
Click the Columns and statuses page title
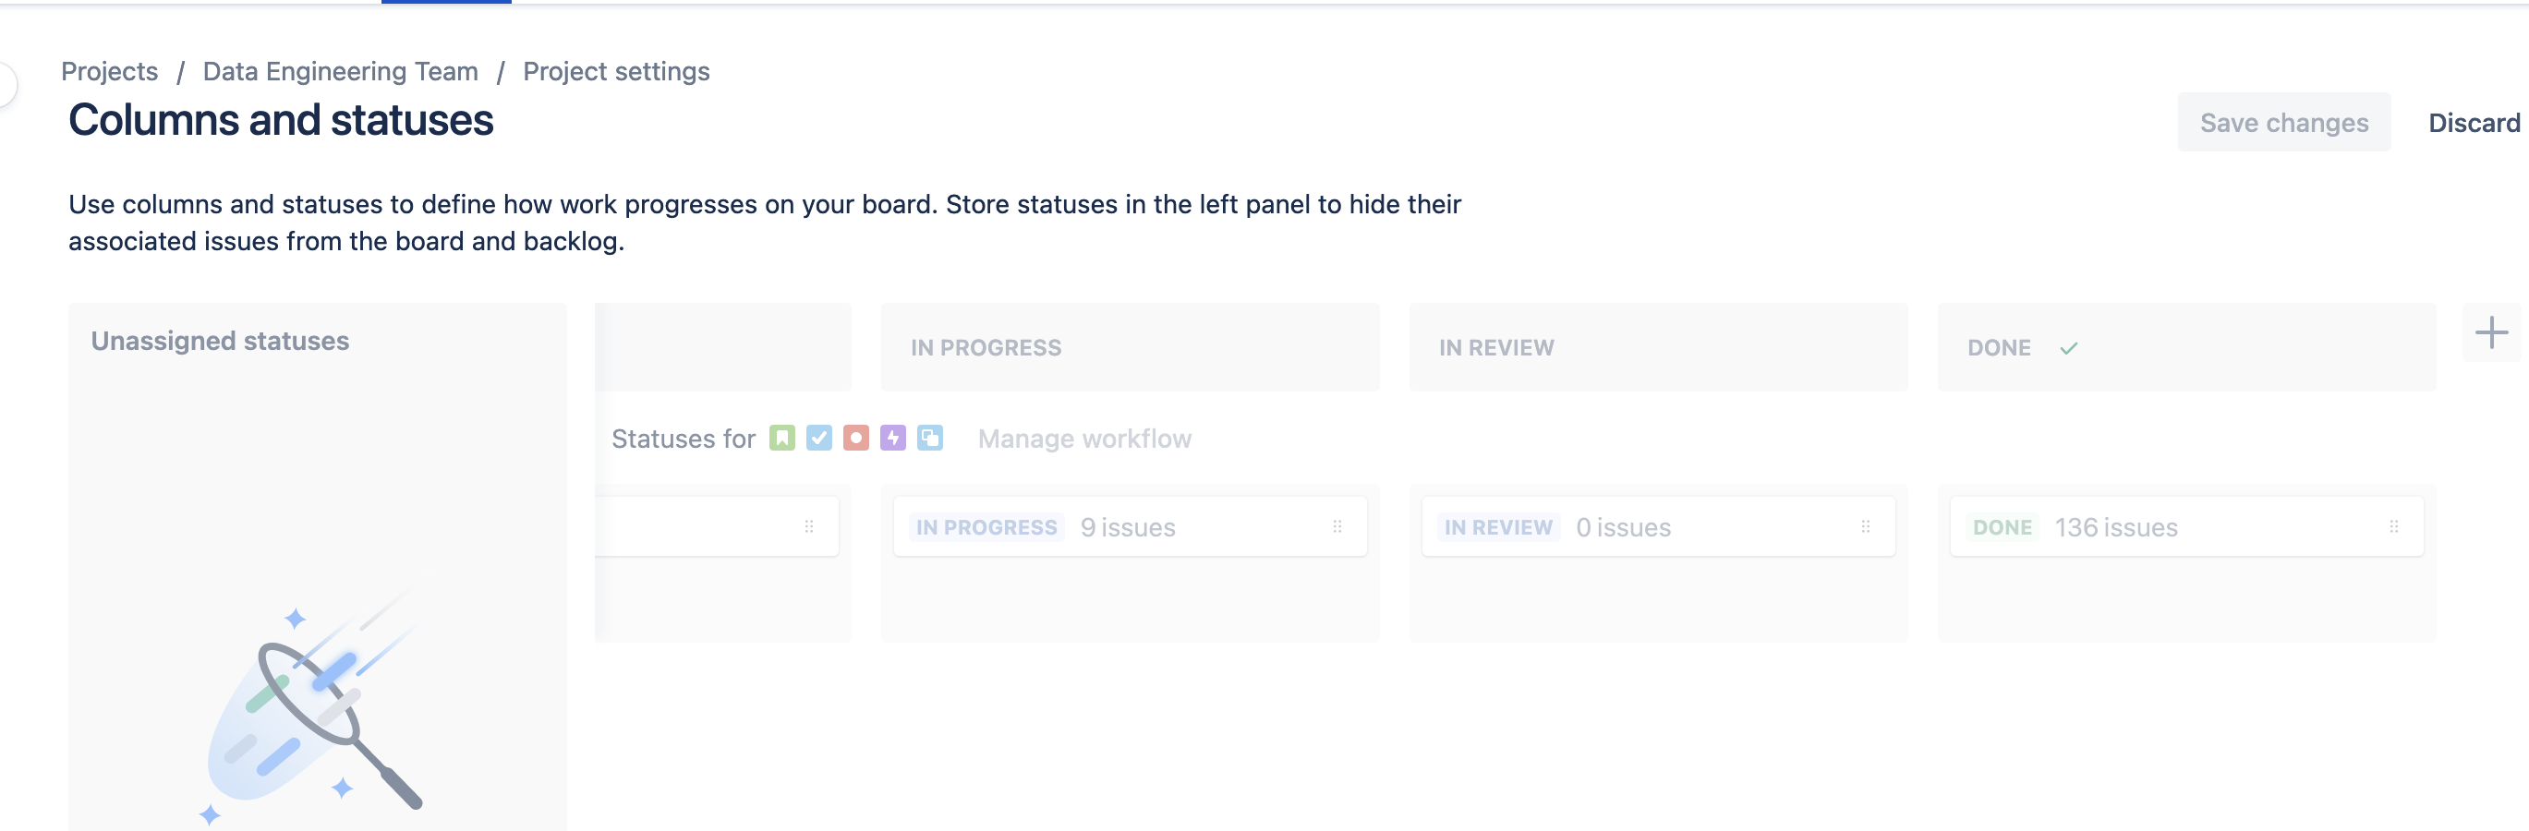coord(281,121)
